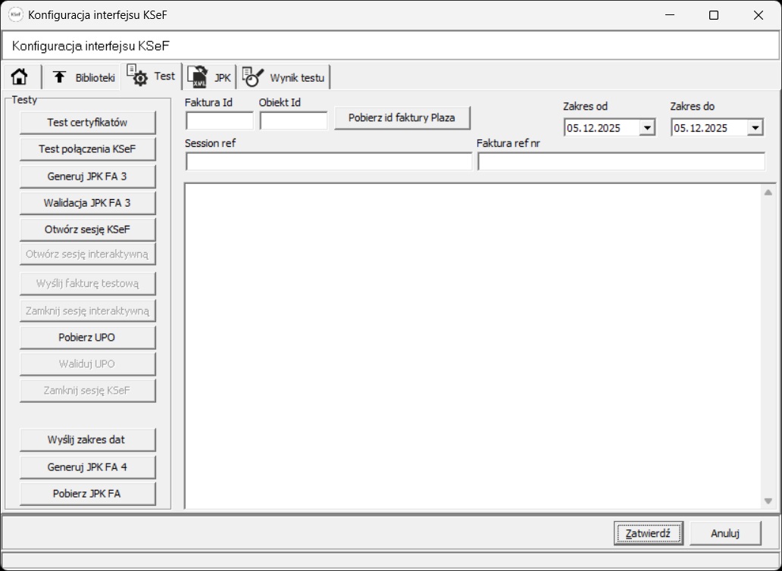782x571 pixels.
Task: Click Generuj JPK FA 4
Action: [x=88, y=467]
